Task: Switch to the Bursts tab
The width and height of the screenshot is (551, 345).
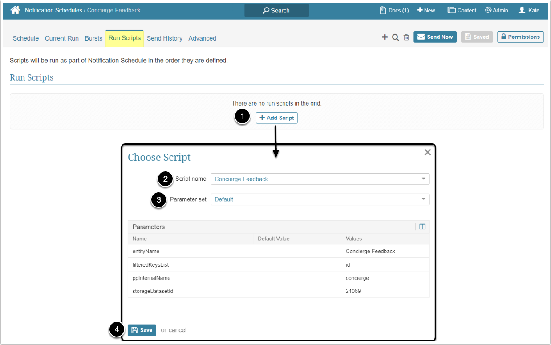Action: (93, 38)
